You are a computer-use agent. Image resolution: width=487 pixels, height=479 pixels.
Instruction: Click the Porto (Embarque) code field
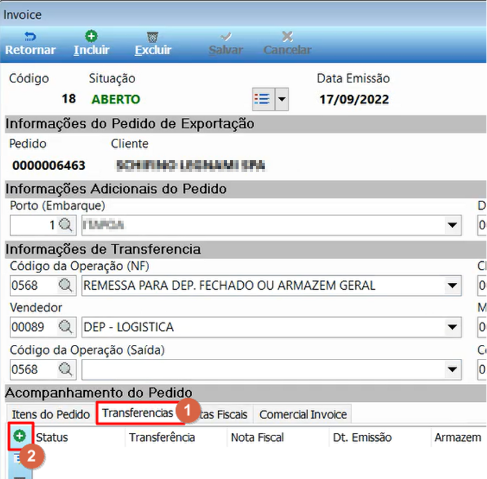point(43,225)
